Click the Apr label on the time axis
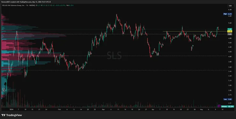This screenshot has height=119, width=236. (153, 110)
